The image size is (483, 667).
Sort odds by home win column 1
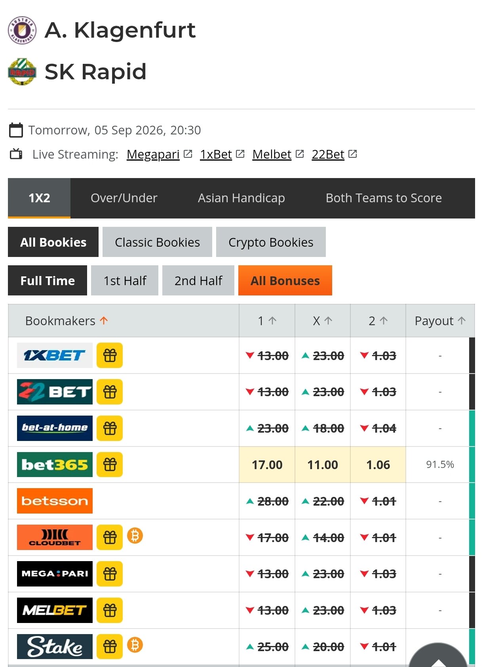[x=267, y=321]
